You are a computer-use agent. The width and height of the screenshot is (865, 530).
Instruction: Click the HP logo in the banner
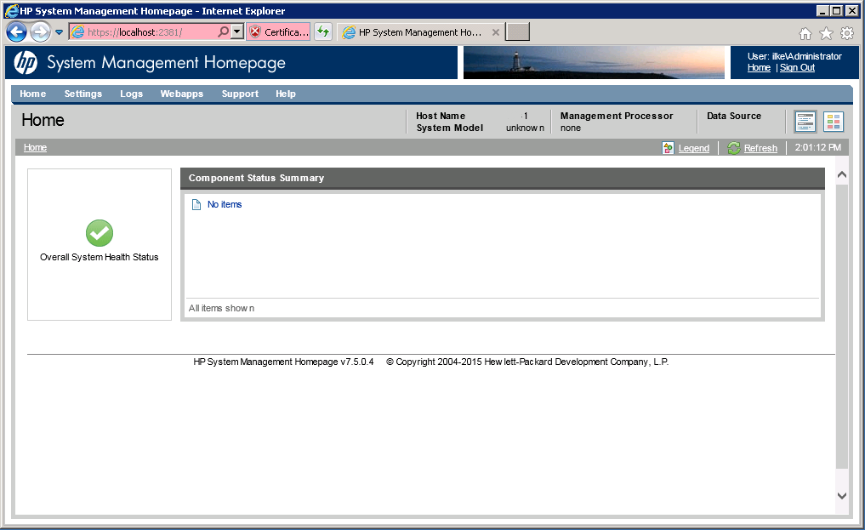(x=26, y=62)
